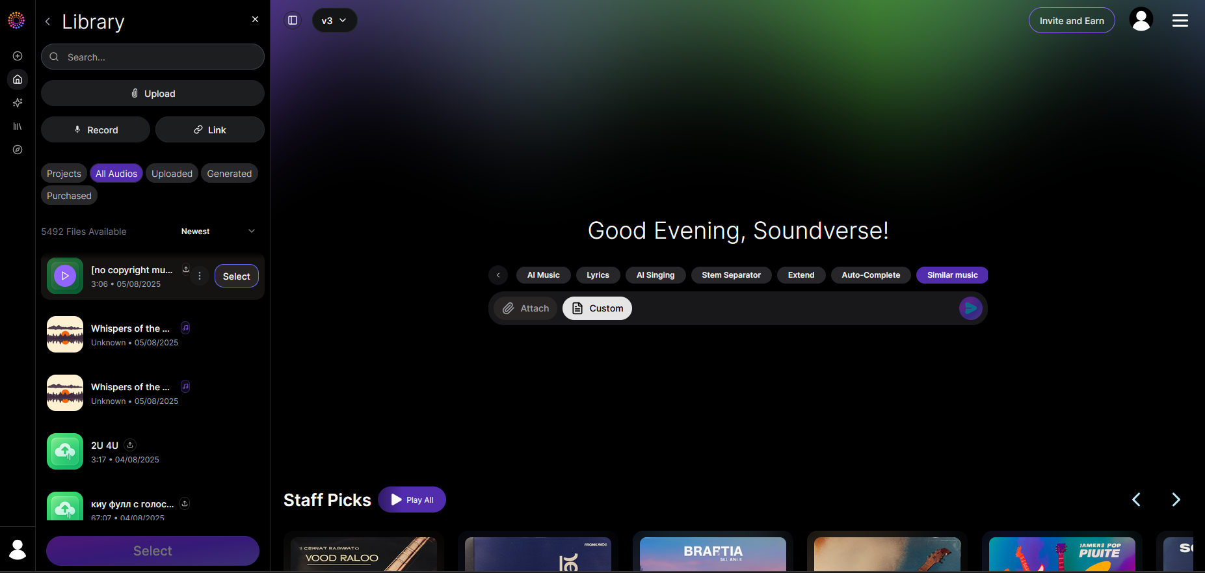Choose the Stem Separator mode chip

point(732,275)
